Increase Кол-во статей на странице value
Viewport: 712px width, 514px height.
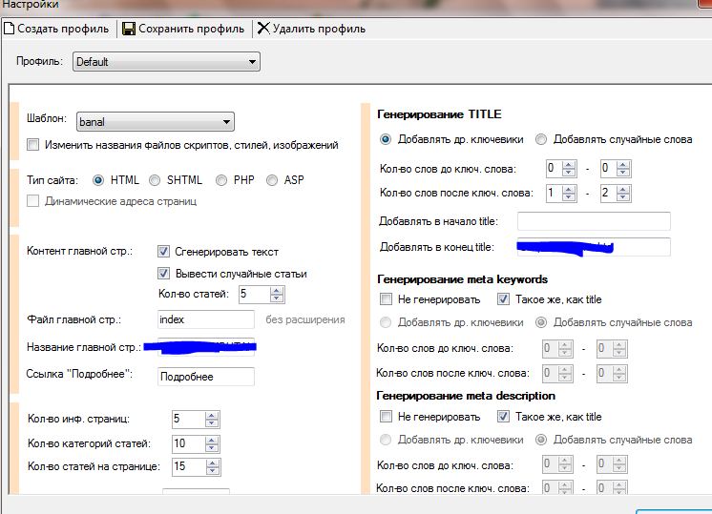212,463
